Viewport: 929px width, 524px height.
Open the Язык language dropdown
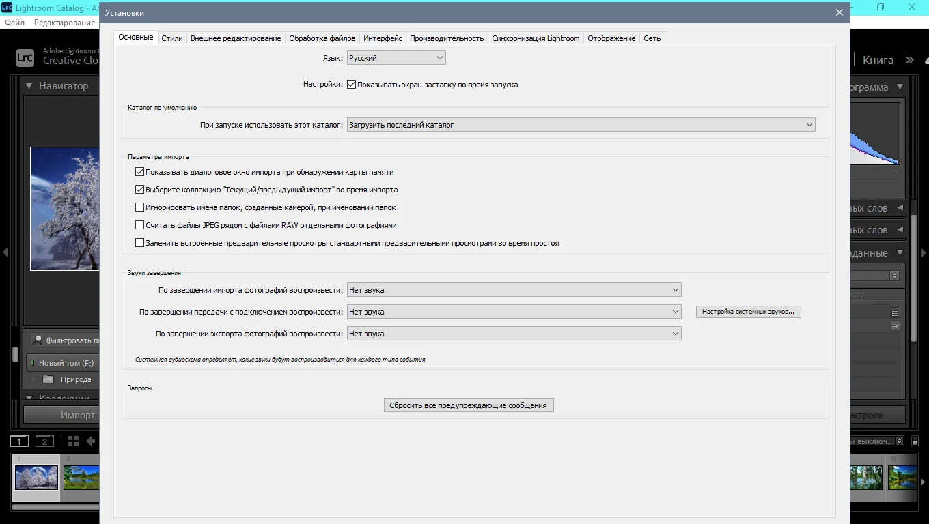click(396, 58)
